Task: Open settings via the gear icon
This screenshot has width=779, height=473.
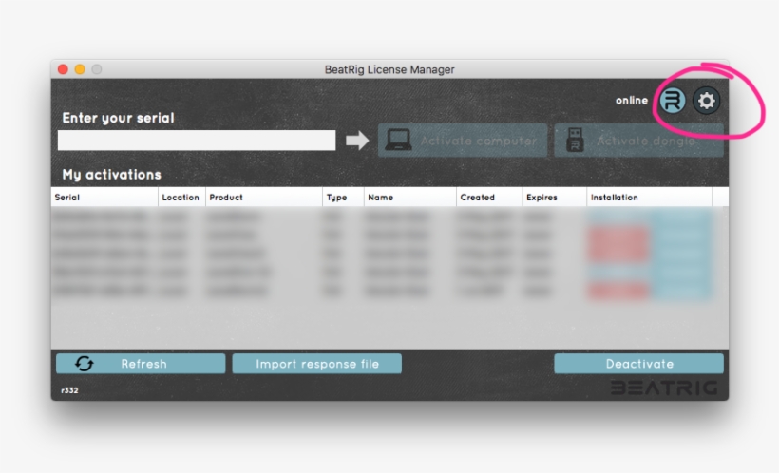Action: (x=706, y=101)
